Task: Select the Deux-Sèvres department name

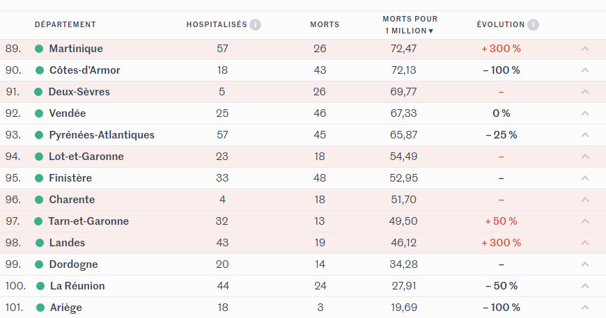Action: tap(79, 92)
